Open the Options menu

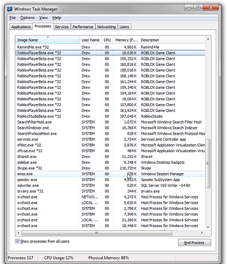[27, 17]
